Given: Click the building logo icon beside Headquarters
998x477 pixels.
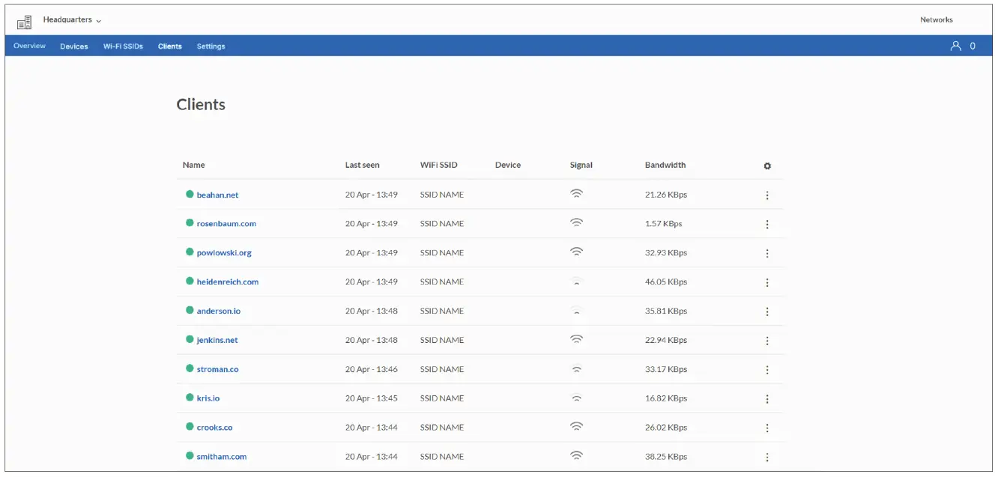Looking at the screenshot, I should pyautogui.click(x=24, y=22).
